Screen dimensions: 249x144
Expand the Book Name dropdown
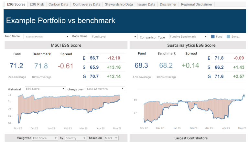pyautogui.click(x=114, y=36)
